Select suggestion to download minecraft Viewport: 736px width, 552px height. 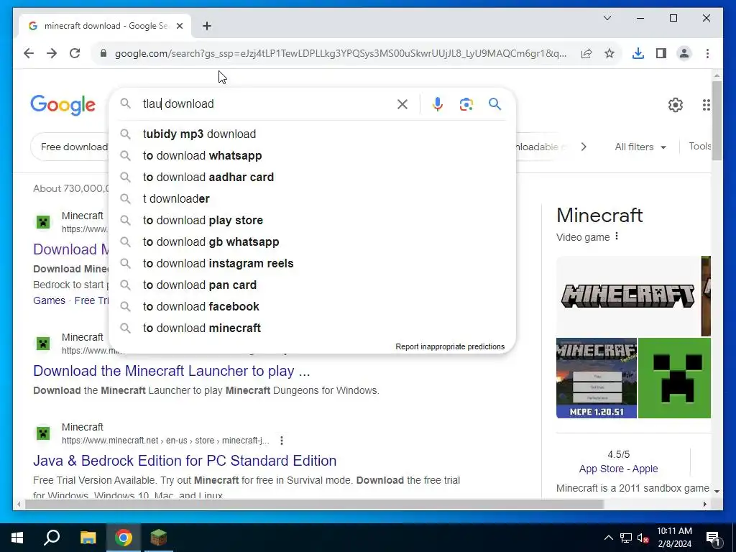[312, 328]
